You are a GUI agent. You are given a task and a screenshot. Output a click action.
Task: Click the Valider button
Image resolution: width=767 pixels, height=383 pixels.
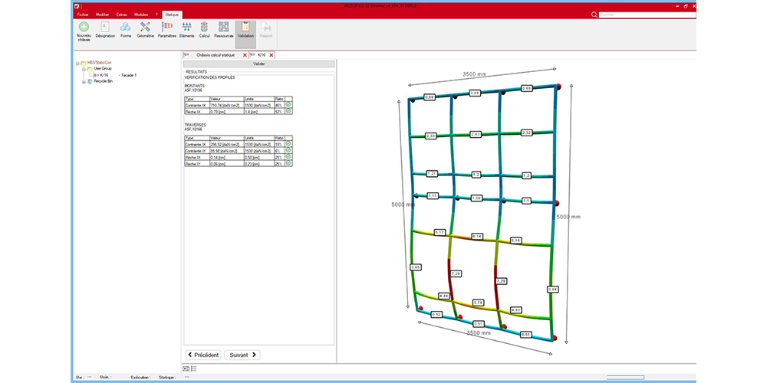point(258,64)
